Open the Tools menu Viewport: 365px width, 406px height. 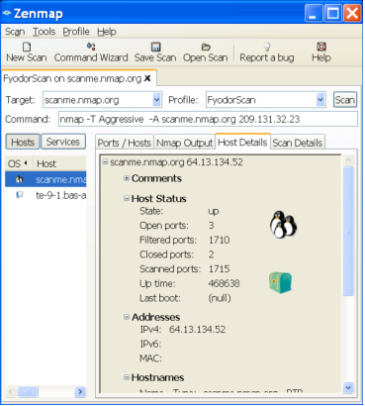(x=44, y=32)
